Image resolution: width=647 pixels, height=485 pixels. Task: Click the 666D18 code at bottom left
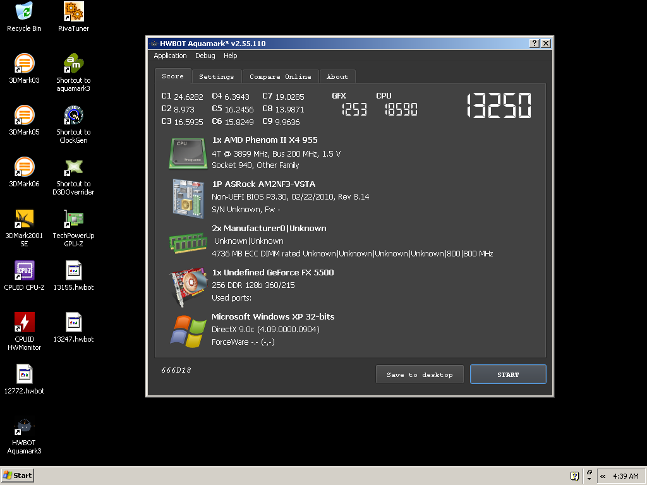(176, 370)
